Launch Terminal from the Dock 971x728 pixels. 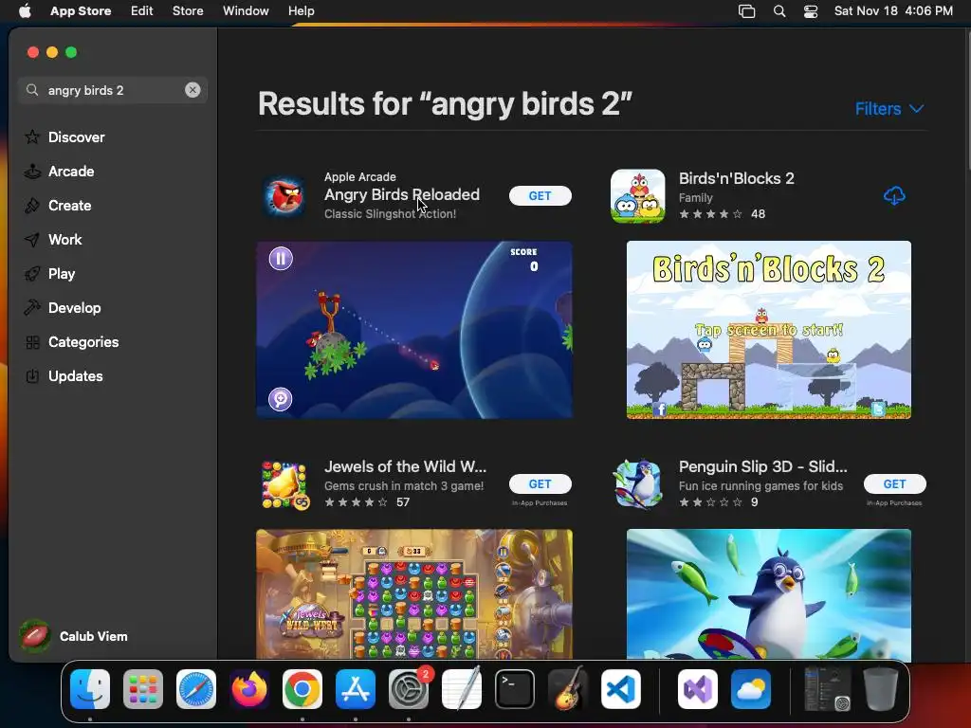(x=515, y=689)
